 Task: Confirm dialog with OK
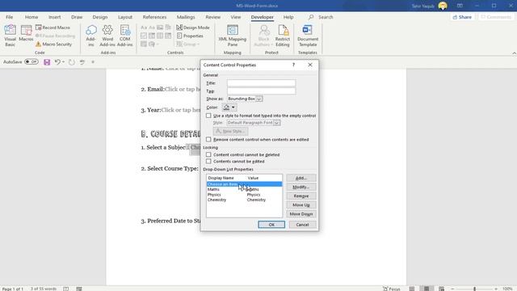pos(271,225)
